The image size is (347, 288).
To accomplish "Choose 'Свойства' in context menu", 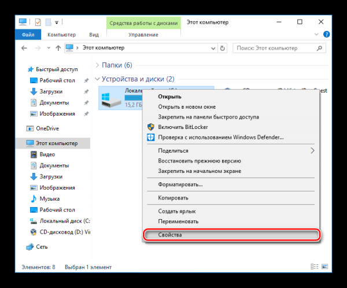I will tap(231, 235).
